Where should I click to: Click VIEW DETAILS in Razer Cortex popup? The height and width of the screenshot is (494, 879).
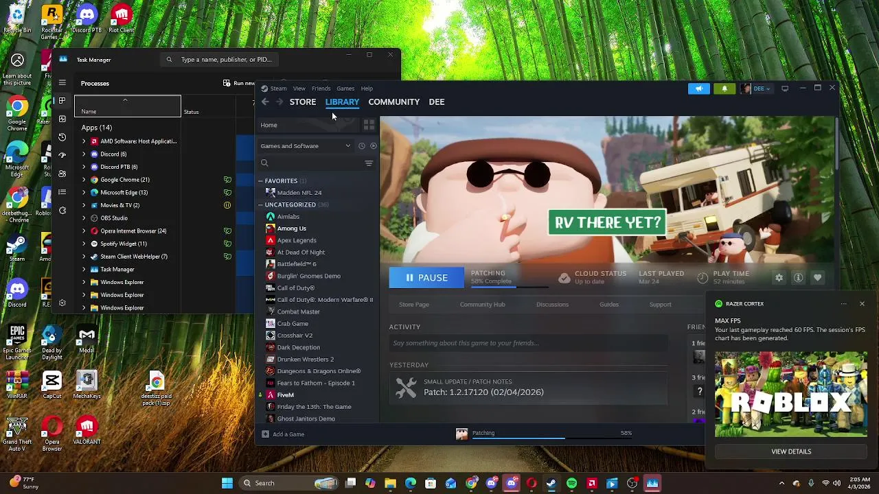791,451
